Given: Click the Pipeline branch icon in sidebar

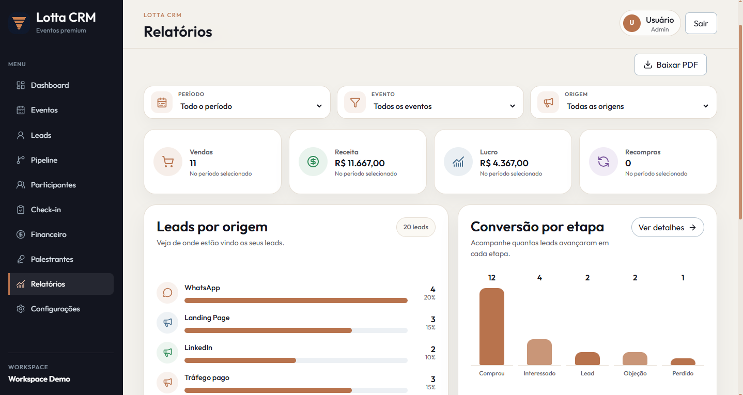Looking at the screenshot, I should coord(21,160).
